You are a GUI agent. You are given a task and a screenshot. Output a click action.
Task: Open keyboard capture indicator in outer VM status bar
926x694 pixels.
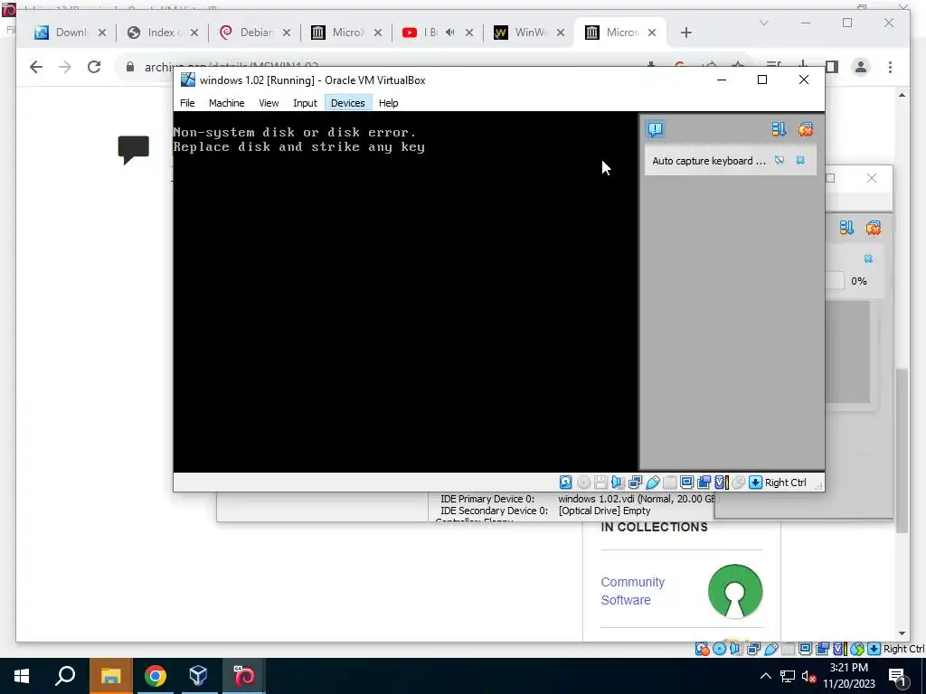(874, 649)
